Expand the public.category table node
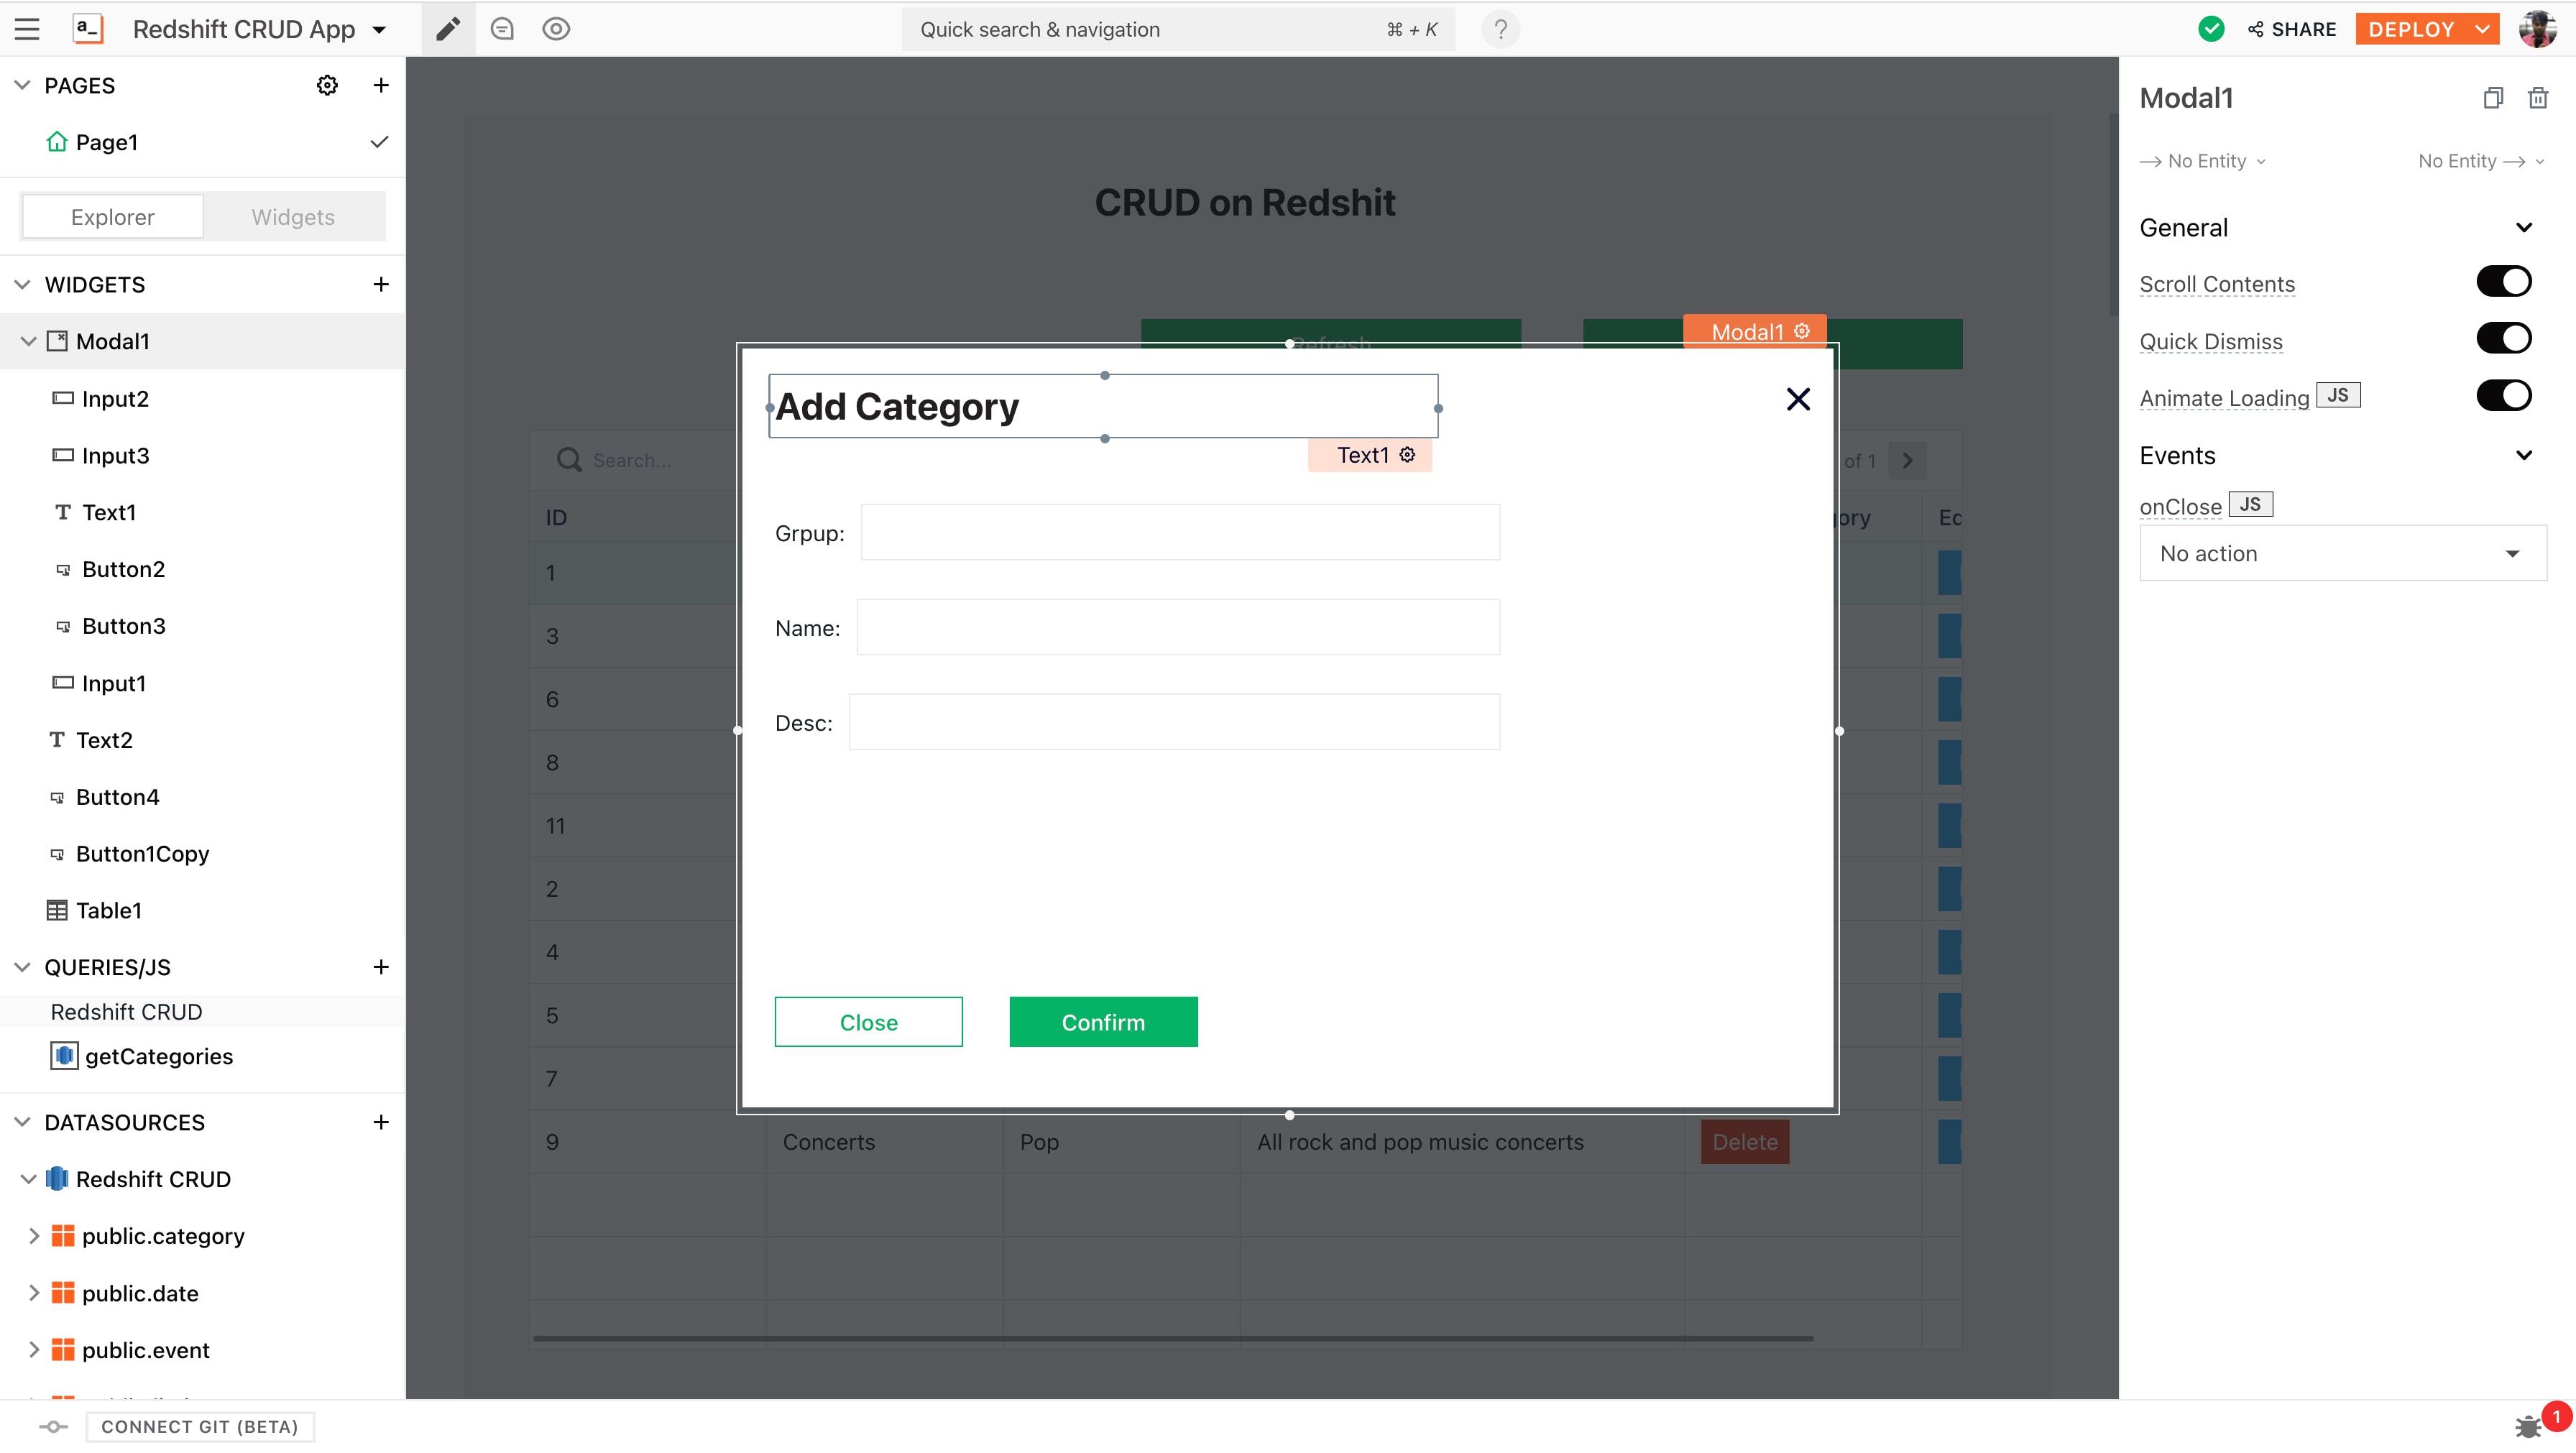The width and height of the screenshot is (2576, 1453). pyautogui.click(x=34, y=1236)
